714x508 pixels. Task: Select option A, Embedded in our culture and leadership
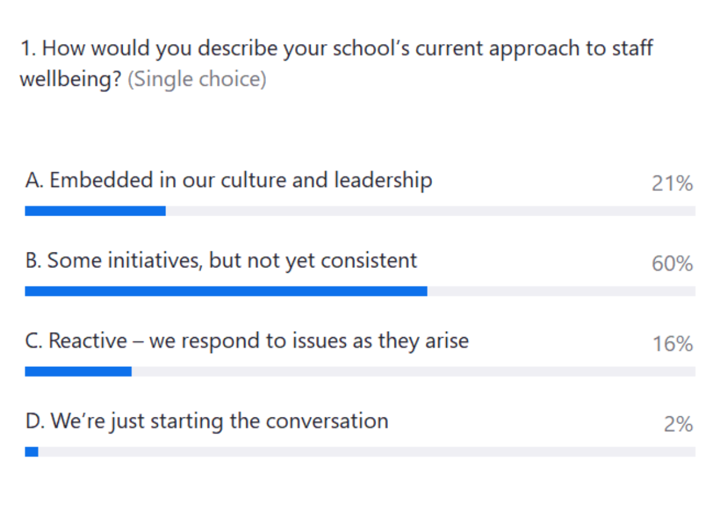(x=229, y=180)
